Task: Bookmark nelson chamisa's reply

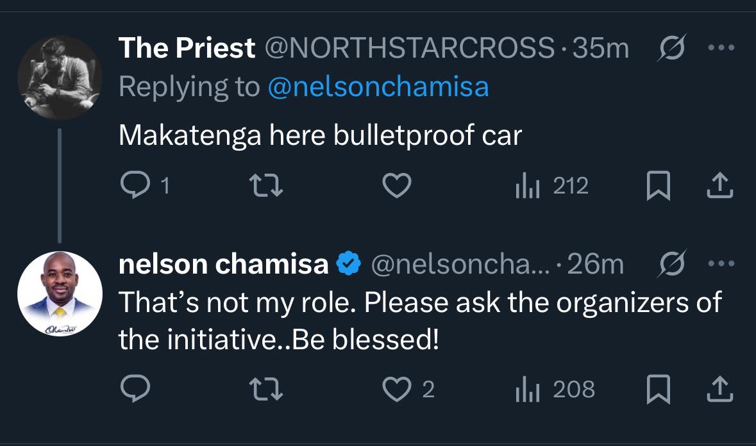Action: click(658, 390)
